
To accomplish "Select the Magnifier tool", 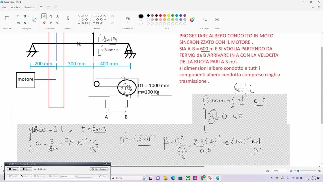I will point(58,23).
